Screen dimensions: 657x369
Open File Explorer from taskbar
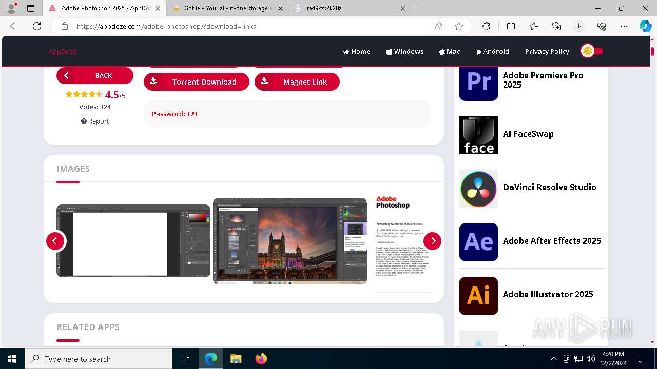[x=236, y=359]
